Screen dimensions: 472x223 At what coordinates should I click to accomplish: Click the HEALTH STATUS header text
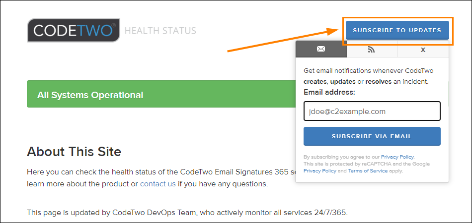(x=160, y=31)
